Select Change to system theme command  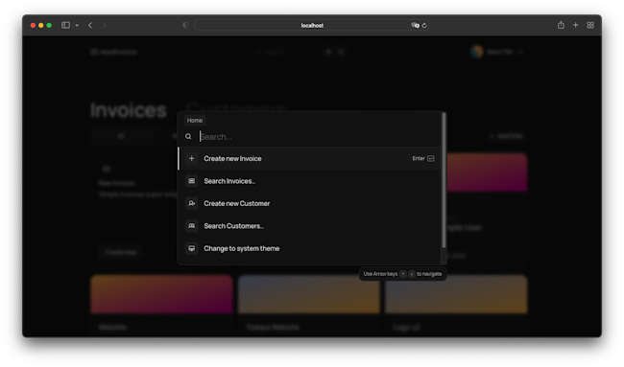[309, 248]
